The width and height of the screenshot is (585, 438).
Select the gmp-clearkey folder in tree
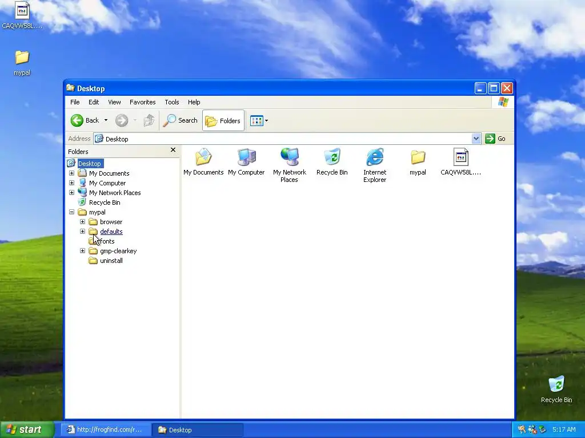click(x=118, y=251)
